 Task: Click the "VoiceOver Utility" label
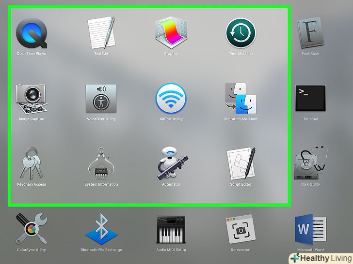(101, 119)
